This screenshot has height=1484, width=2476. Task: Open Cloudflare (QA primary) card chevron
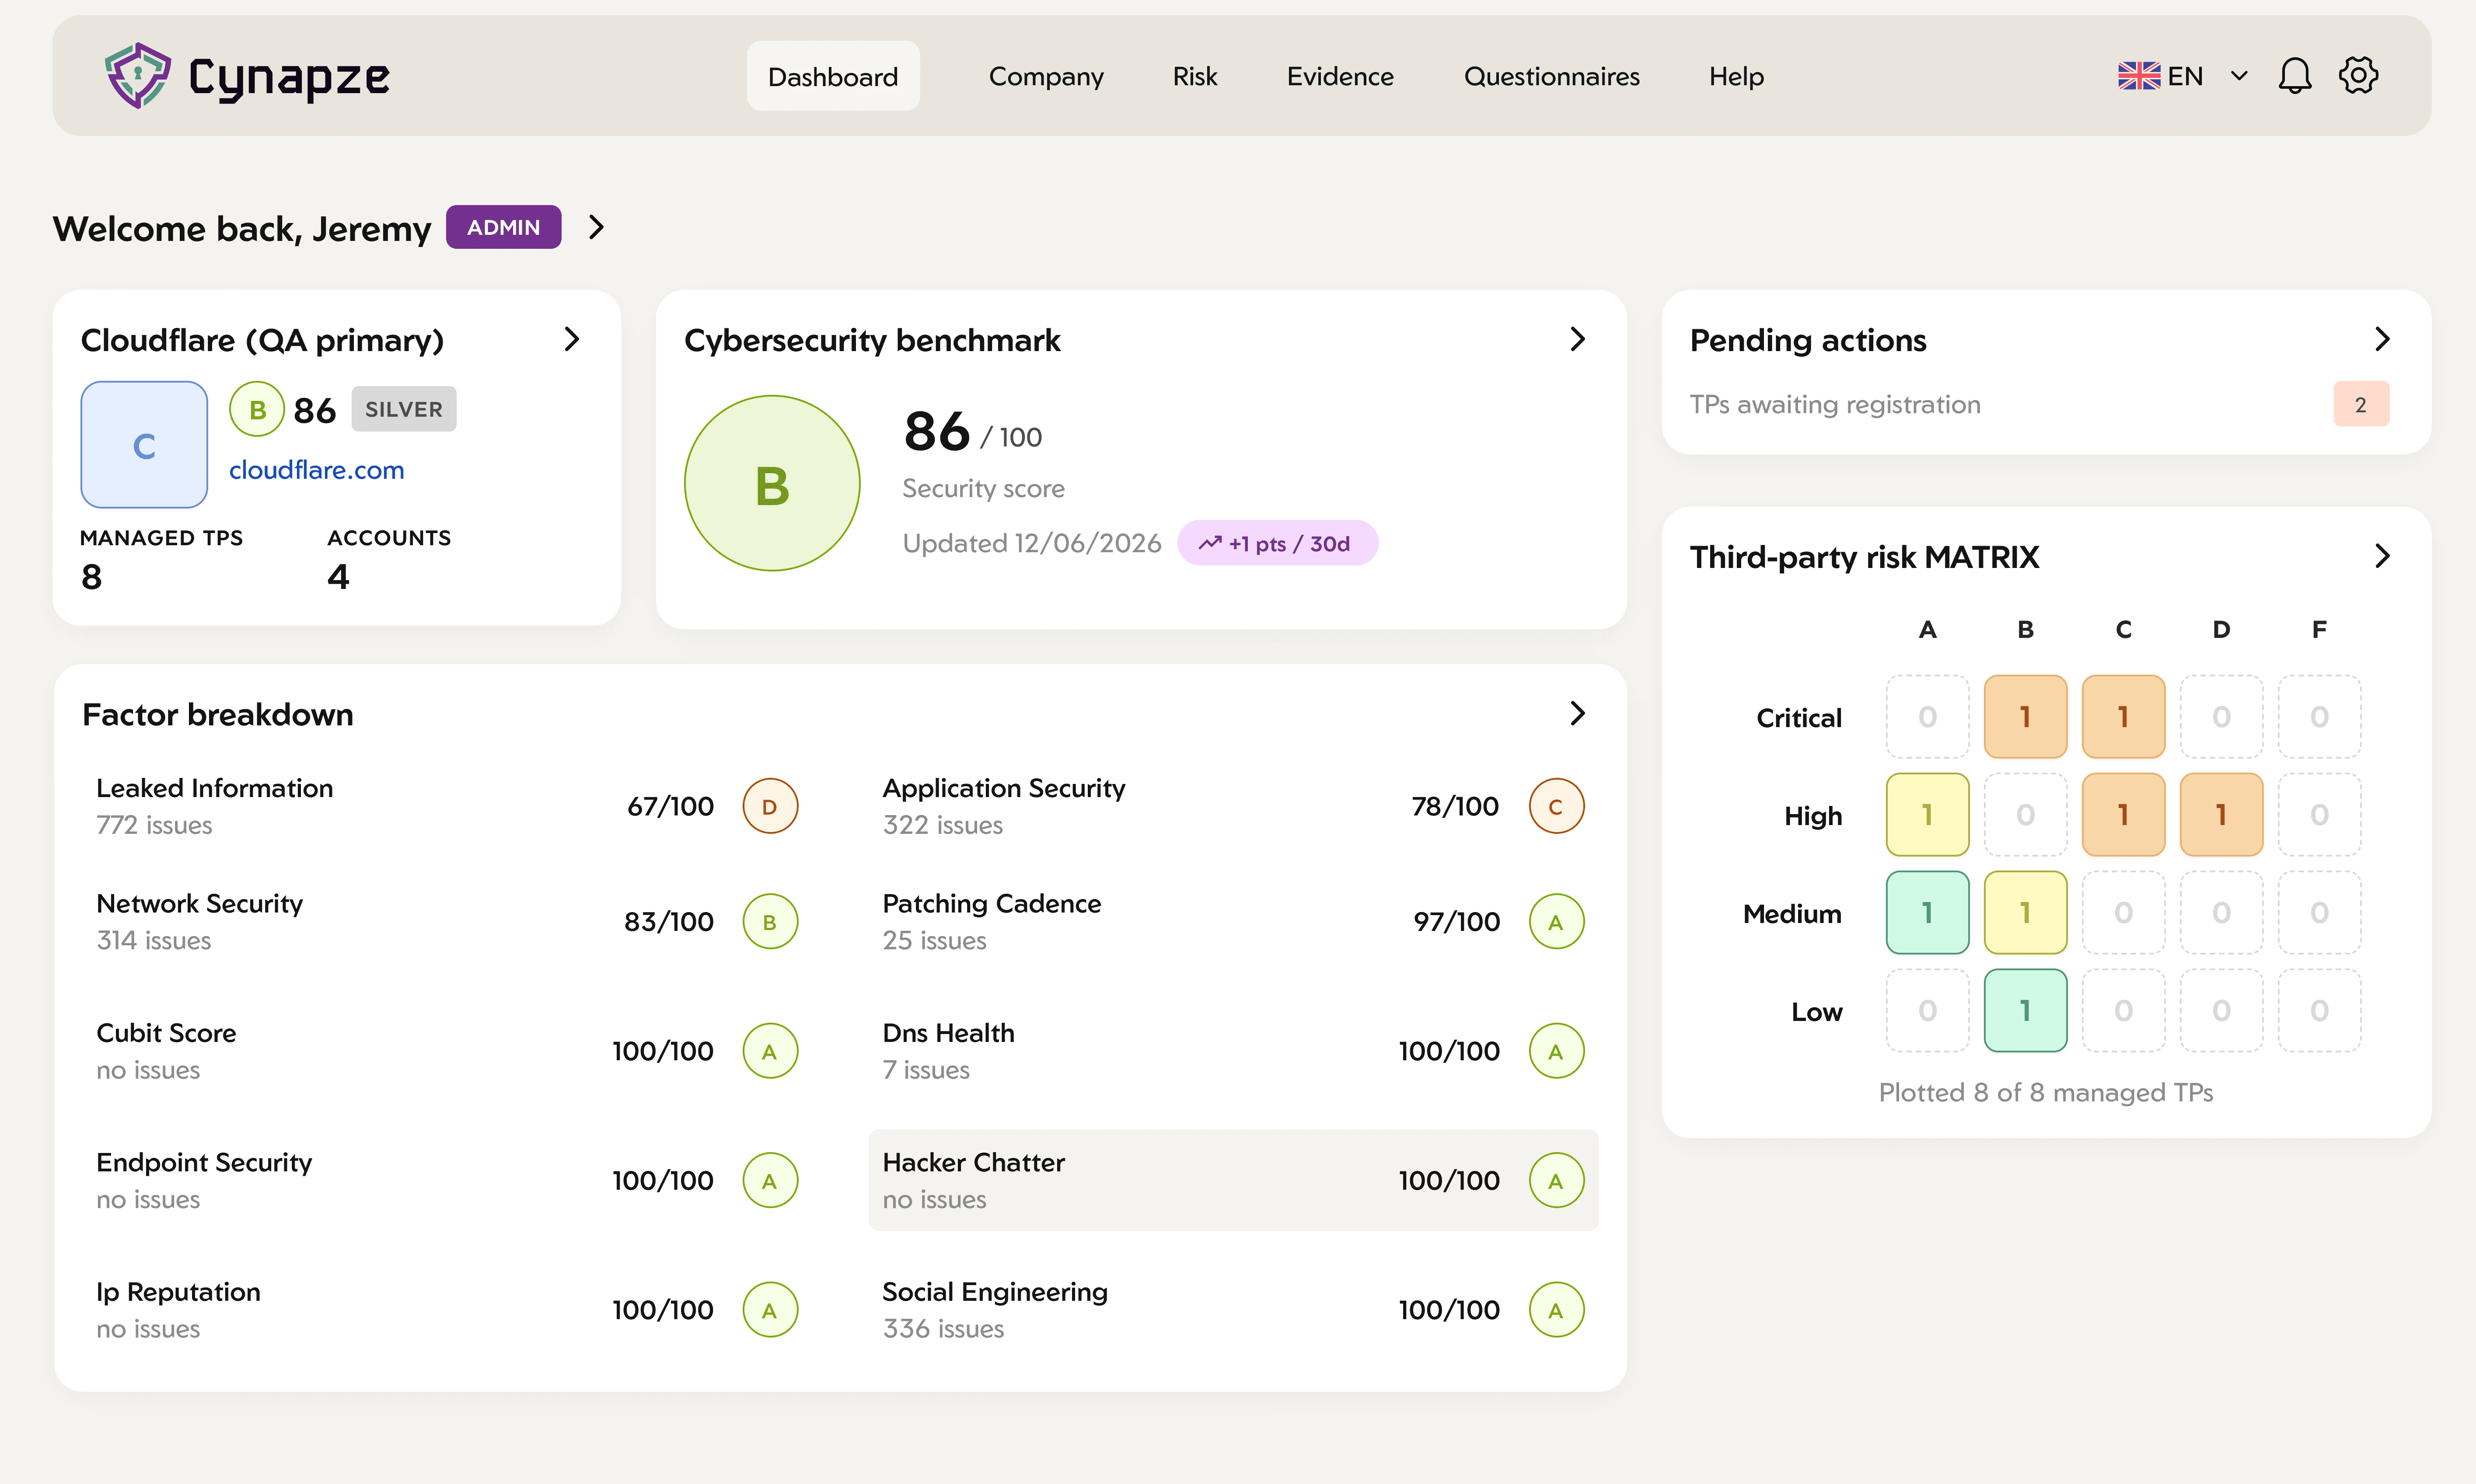[x=572, y=339]
